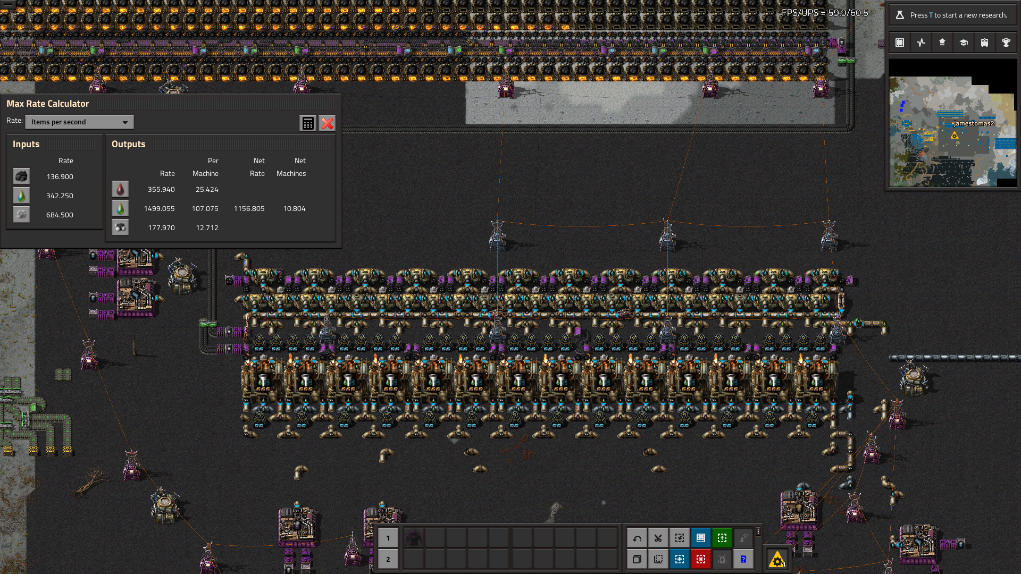Click the make blueprint dashed-square shortcut

tap(658, 559)
